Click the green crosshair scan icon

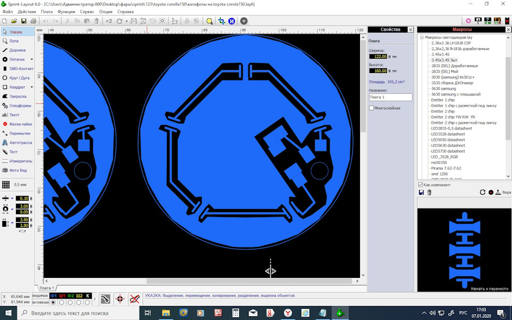[x=222, y=21]
